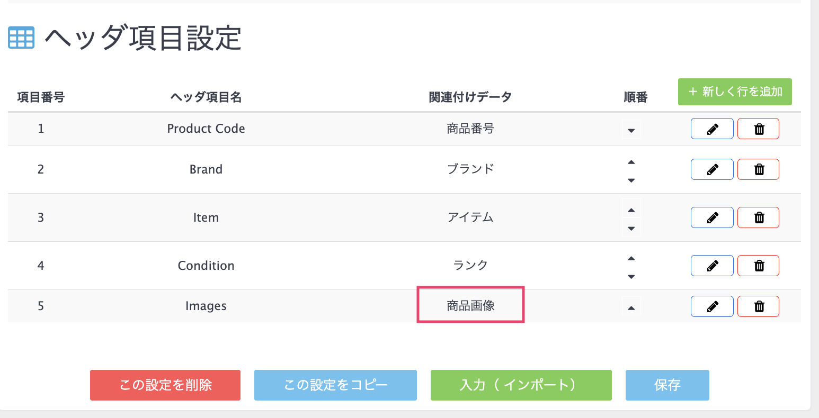This screenshot has height=418, width=819.
Task: Edit the Images row with pencil icon
Action: tap(712, 306)
